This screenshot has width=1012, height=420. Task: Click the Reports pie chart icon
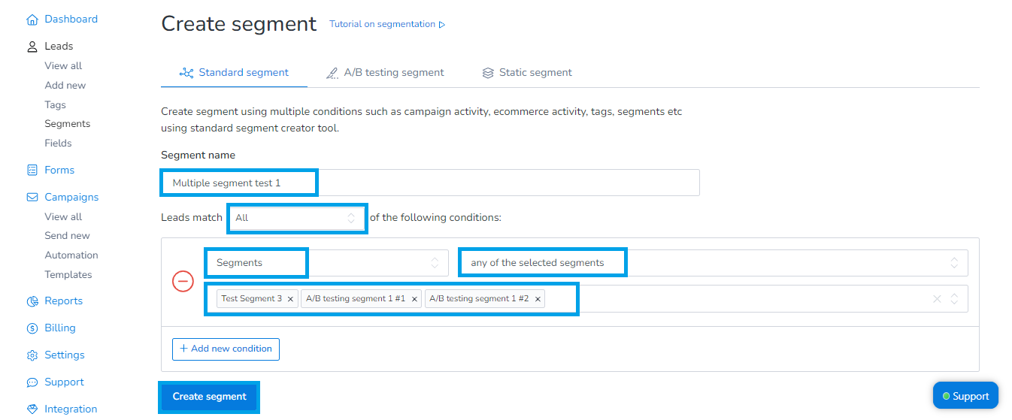point(32,301)
